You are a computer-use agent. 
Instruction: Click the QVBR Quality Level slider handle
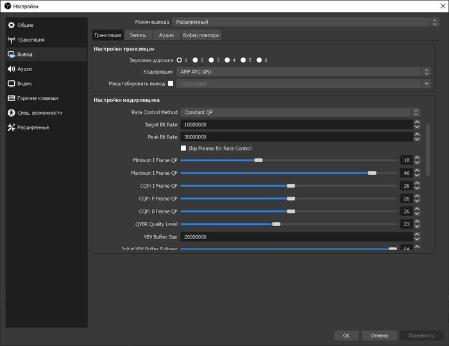click(x=276, y=224)
